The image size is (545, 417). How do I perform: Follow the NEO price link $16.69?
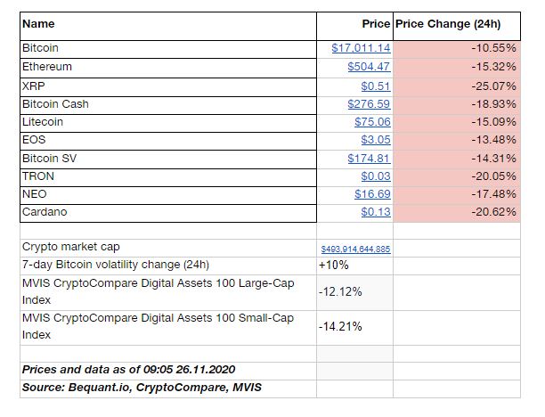pos(372,194)
